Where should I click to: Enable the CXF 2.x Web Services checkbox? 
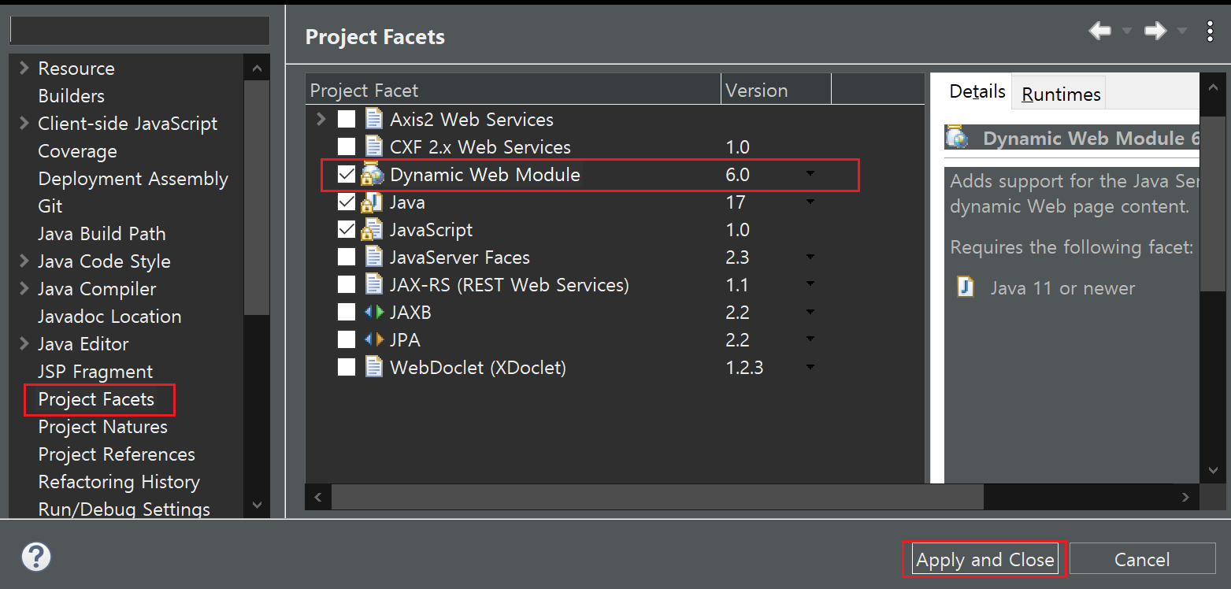coord(347,147)
